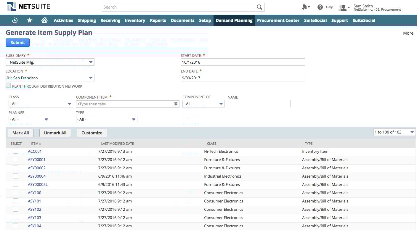This screenshot has height=230, width=417.
Task: Expand the Component Item list arrows
Action: (x=176, y=104)
